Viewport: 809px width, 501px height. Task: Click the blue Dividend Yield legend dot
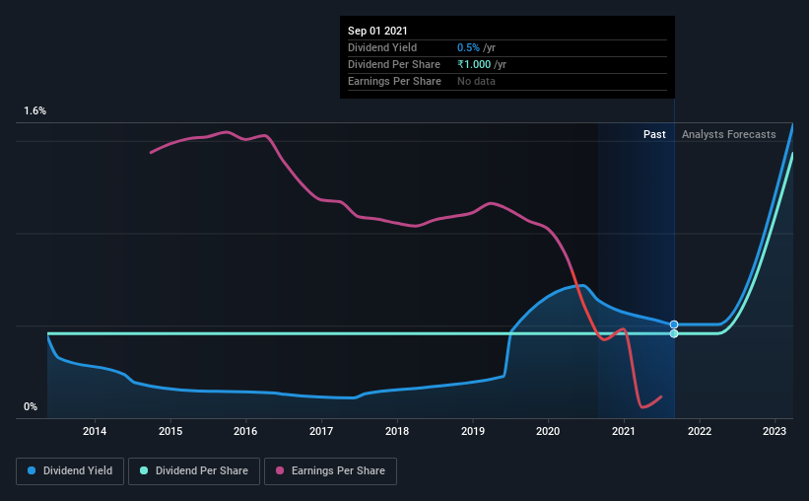pyautogui.click(x=32, y=470)
